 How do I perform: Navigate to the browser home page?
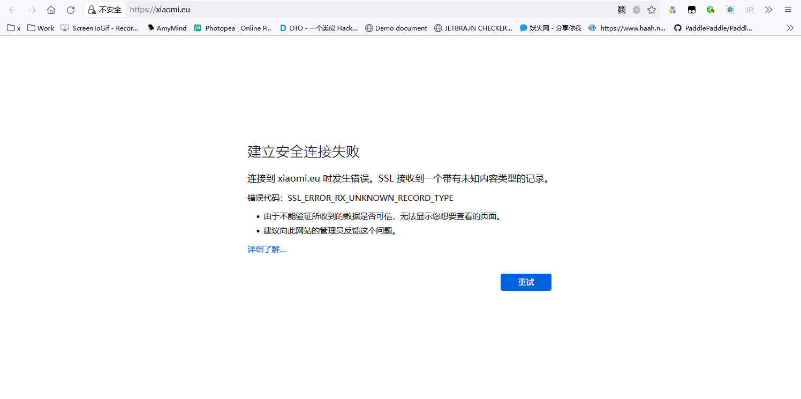(51, 10)
